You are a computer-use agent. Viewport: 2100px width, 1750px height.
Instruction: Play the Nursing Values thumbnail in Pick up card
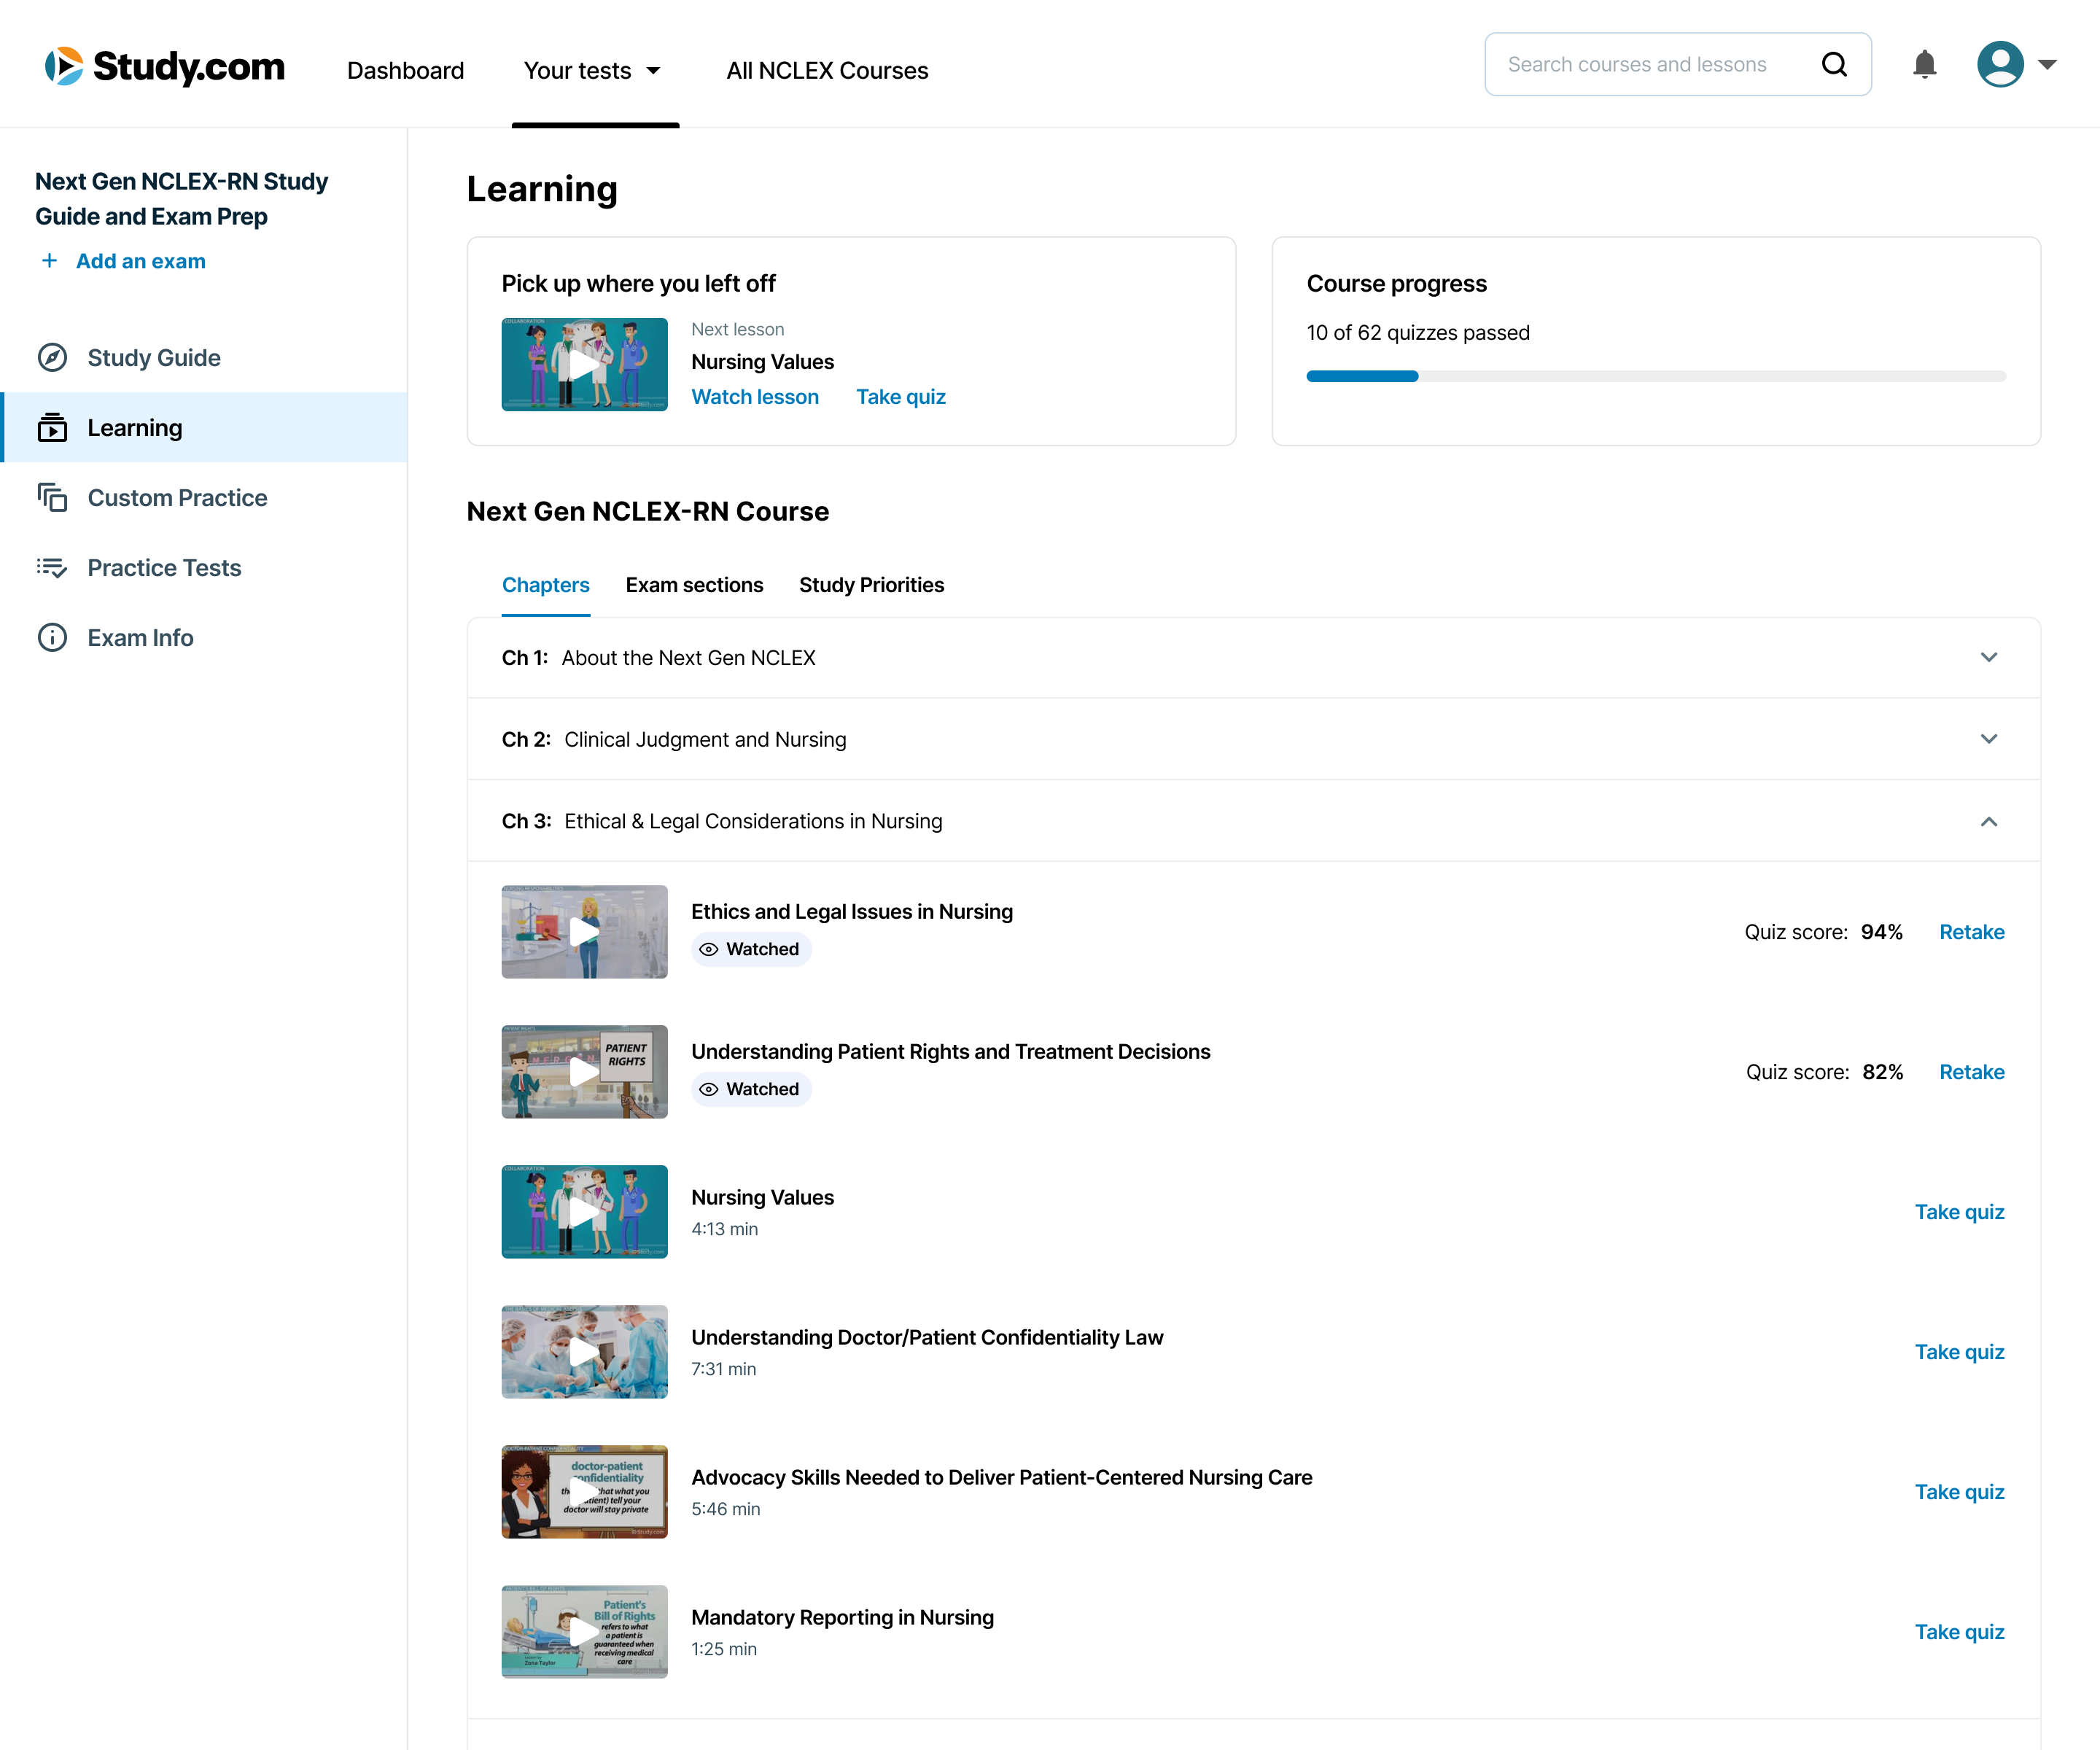[x=584, y=364]
